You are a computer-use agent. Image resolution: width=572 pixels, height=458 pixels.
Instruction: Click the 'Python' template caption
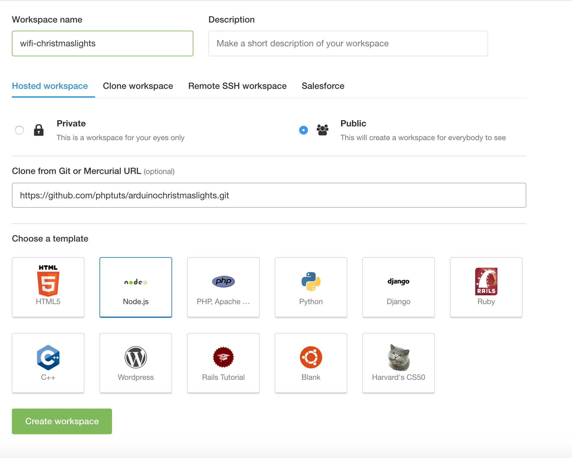(311, 302)
